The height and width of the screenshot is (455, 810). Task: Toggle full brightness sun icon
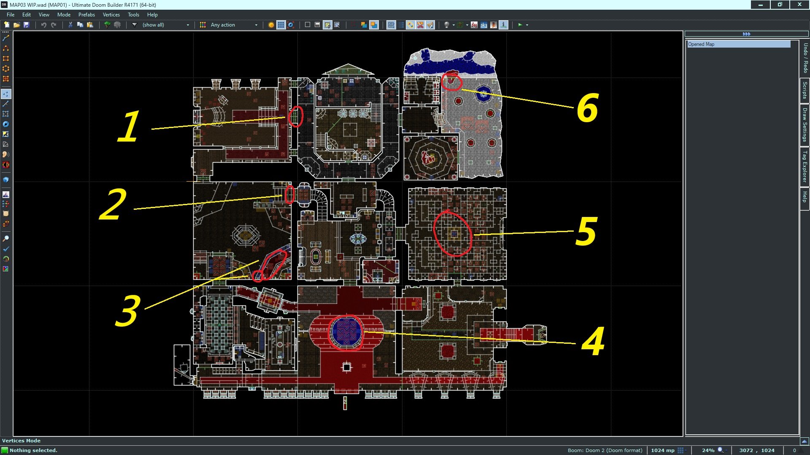tap(271, 25)
